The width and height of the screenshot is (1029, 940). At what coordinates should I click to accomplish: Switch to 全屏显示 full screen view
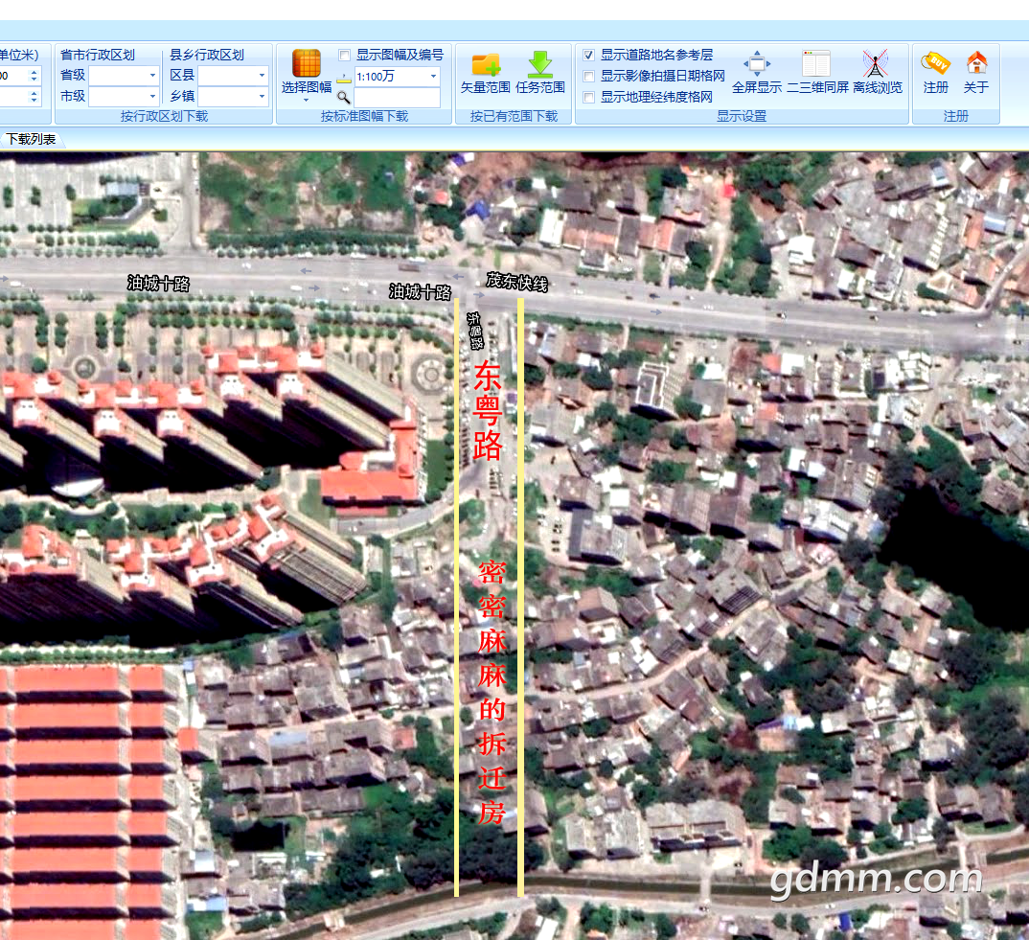(756, 65)
